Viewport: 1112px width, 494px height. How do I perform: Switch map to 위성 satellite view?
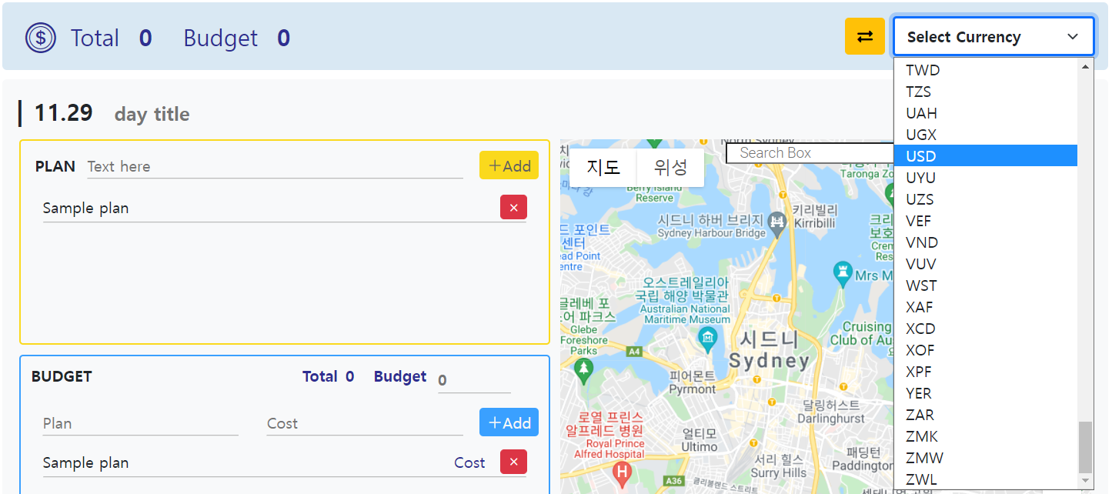(670, 167)
